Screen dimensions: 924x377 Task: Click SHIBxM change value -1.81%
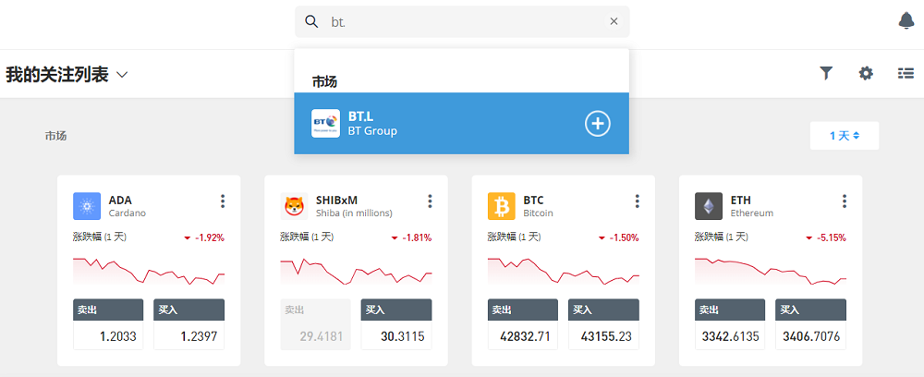pos(418,238)
